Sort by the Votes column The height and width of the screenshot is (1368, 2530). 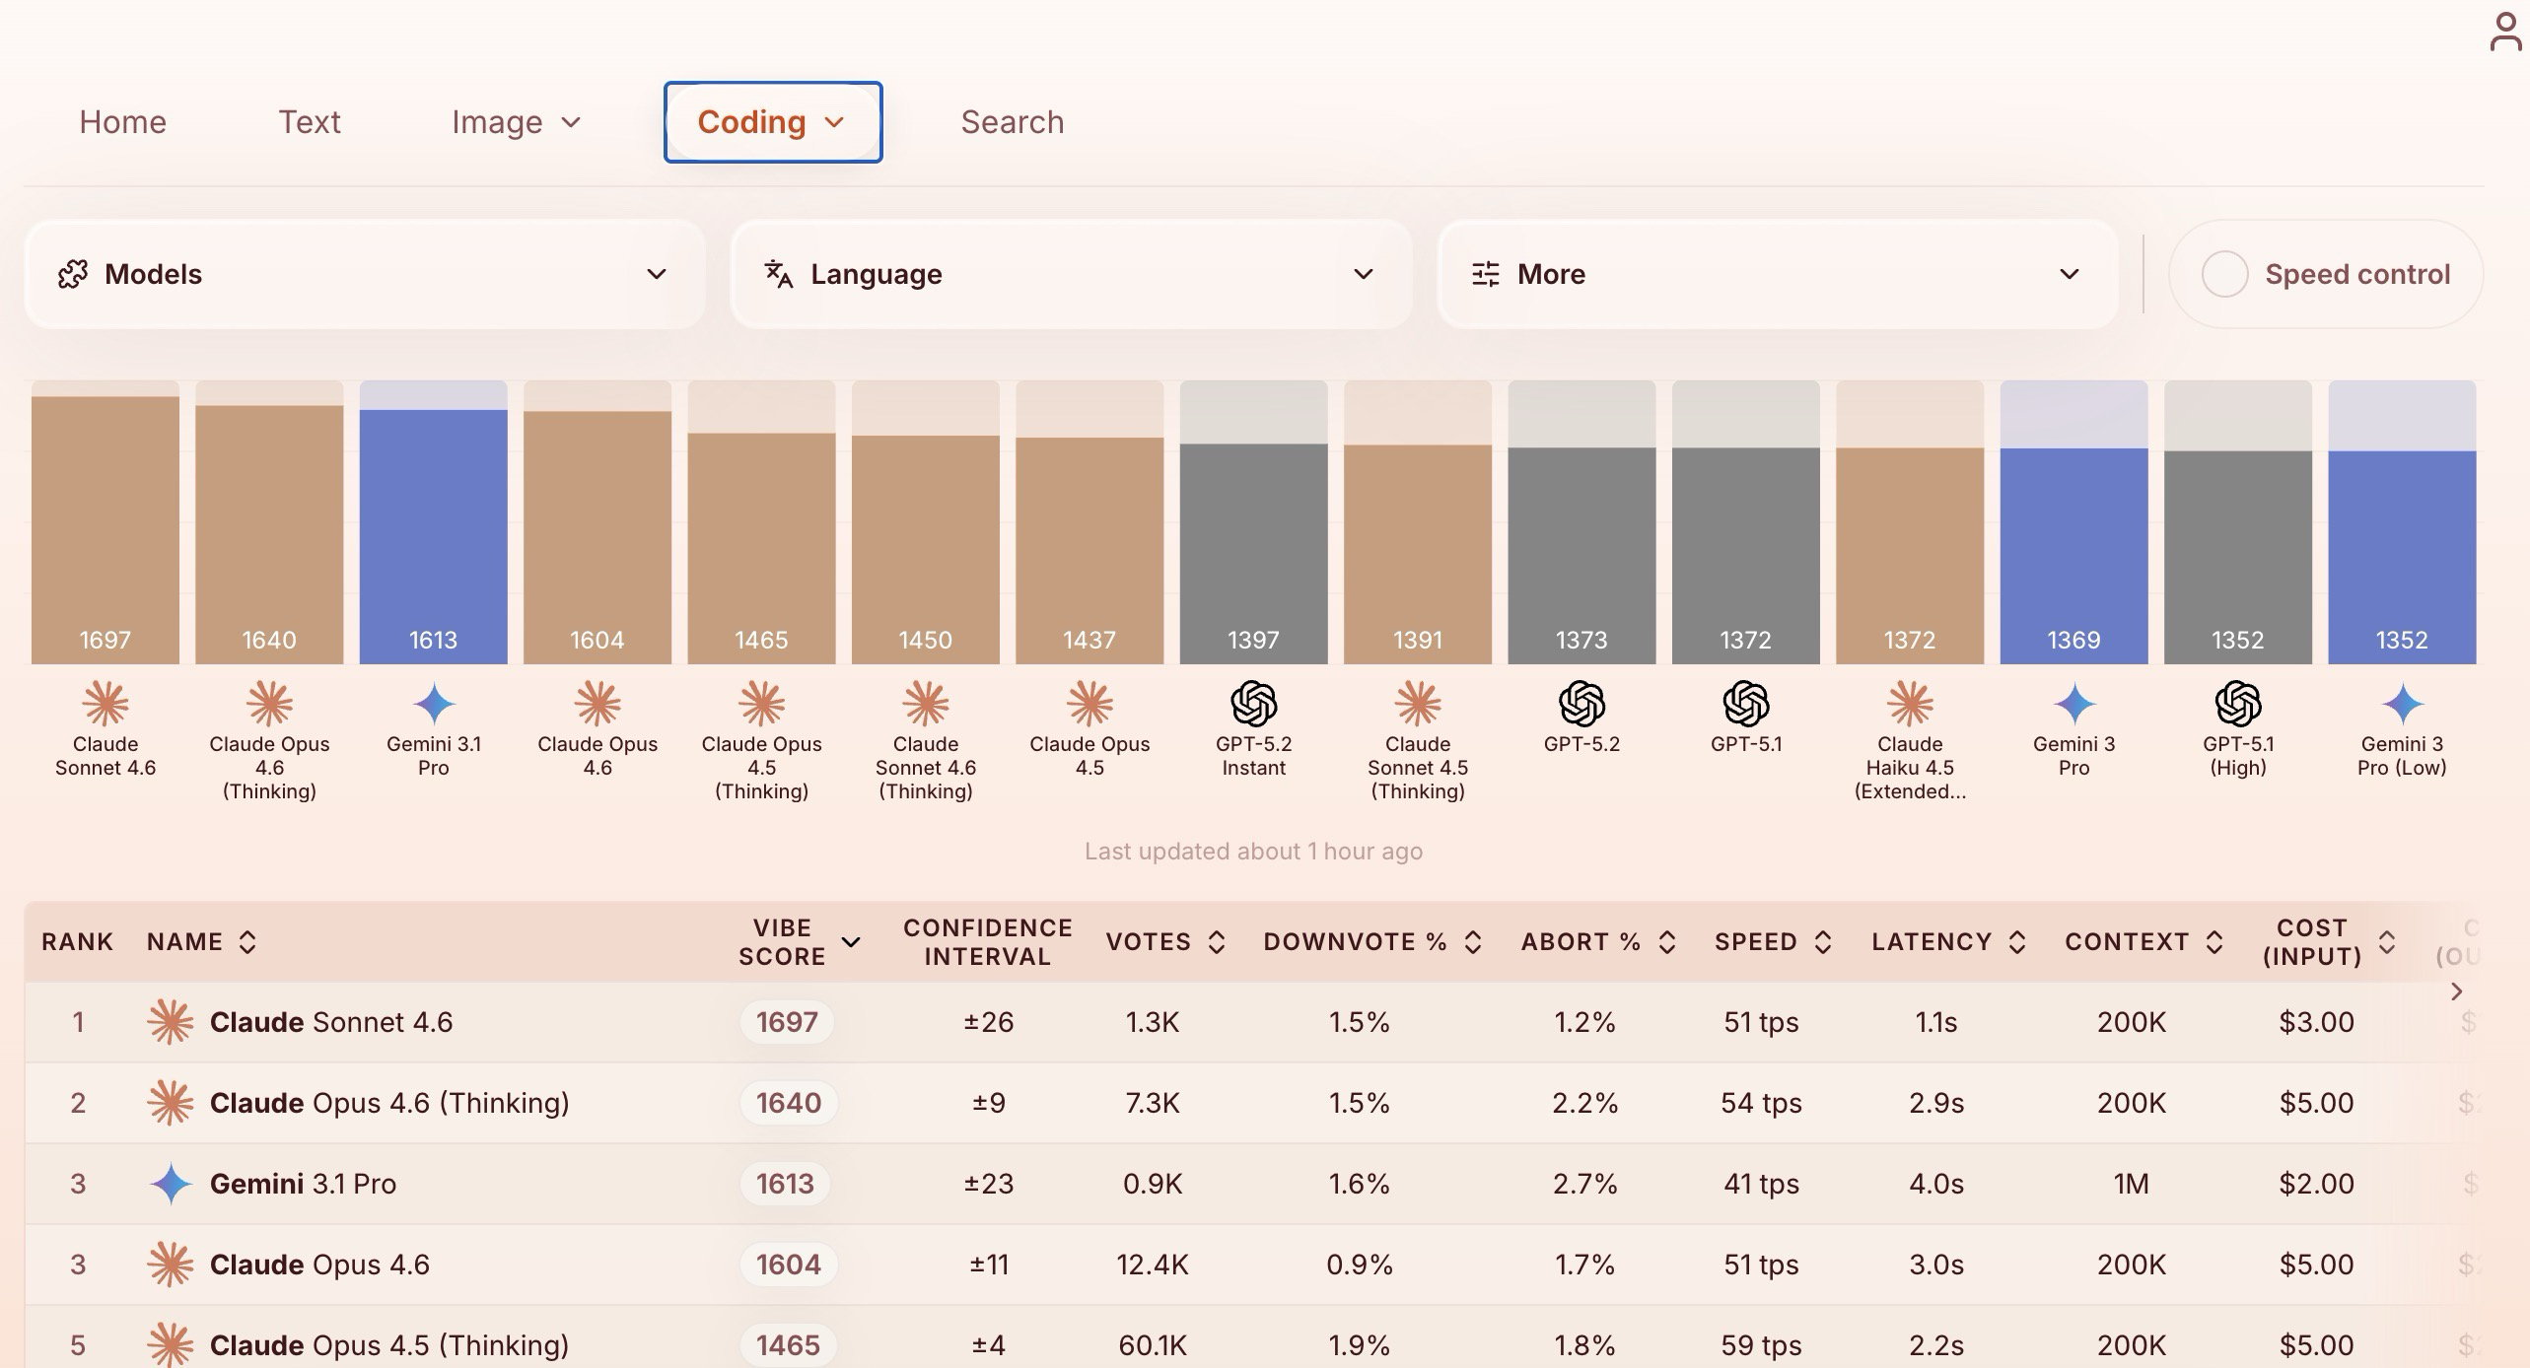1165,942
